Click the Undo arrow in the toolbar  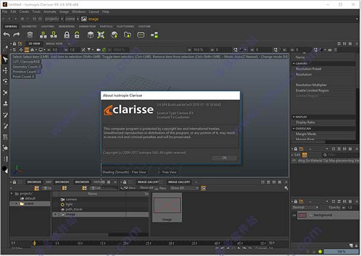pyautogui.click(x=7, y=35)
